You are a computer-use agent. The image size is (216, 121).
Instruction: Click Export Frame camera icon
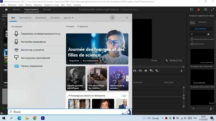tap(146, 71)
